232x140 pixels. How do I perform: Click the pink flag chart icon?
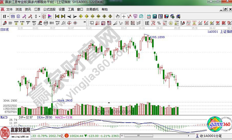click(x=50, y=16)
